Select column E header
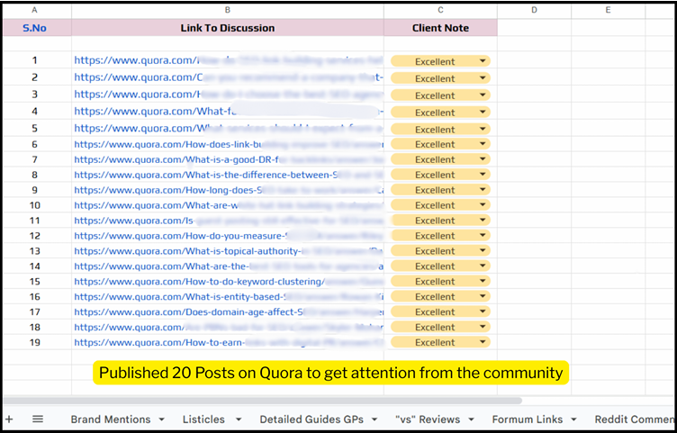 (608, 10)
